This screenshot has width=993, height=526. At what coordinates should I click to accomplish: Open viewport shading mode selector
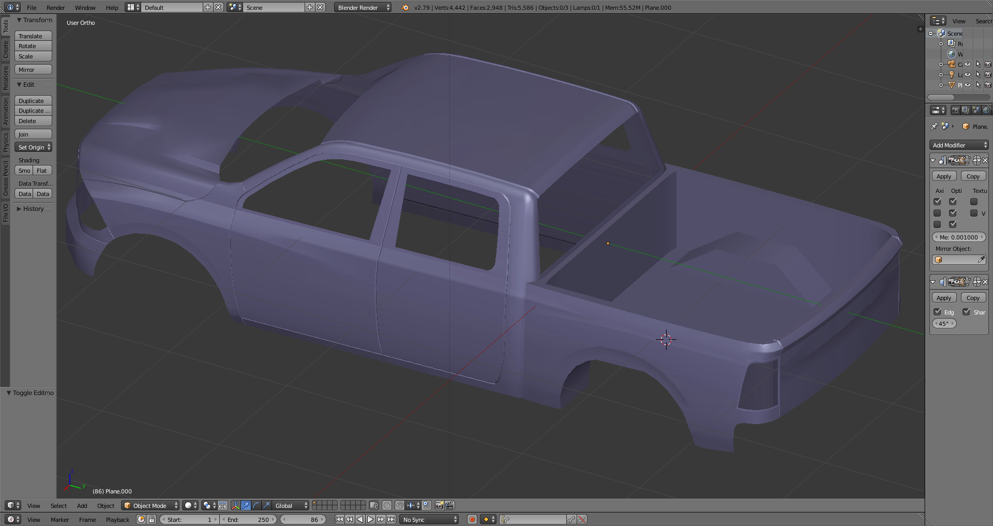[190, 505]
